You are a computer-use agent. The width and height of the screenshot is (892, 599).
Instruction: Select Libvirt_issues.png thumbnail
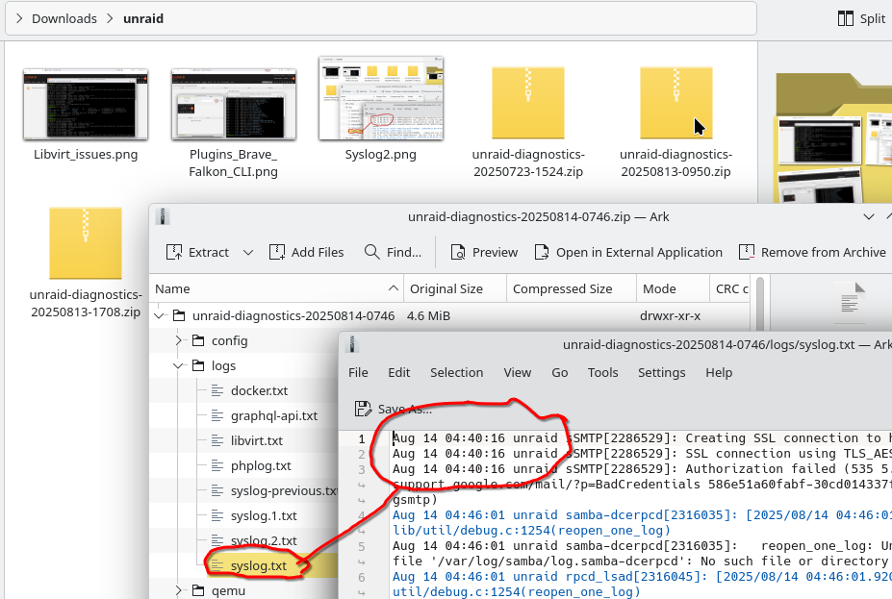(86, 105)
